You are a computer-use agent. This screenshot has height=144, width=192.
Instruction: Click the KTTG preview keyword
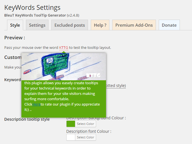[63, 47]
